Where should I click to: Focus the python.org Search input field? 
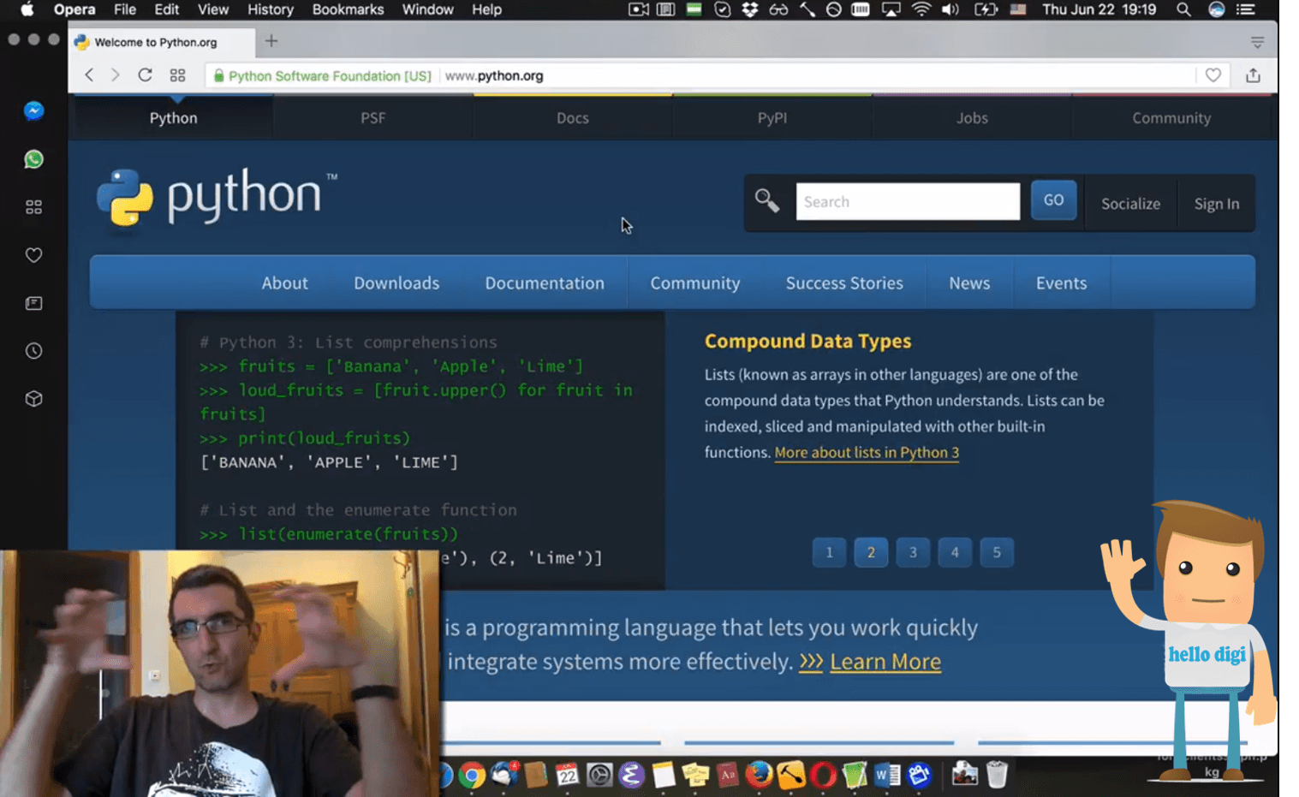(908, 201)
